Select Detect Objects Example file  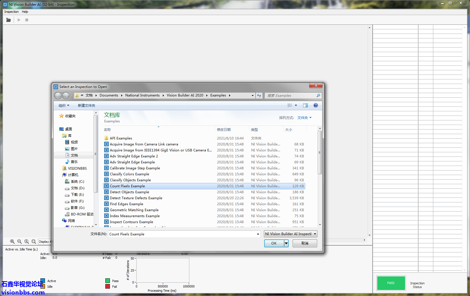coord(129,192)
